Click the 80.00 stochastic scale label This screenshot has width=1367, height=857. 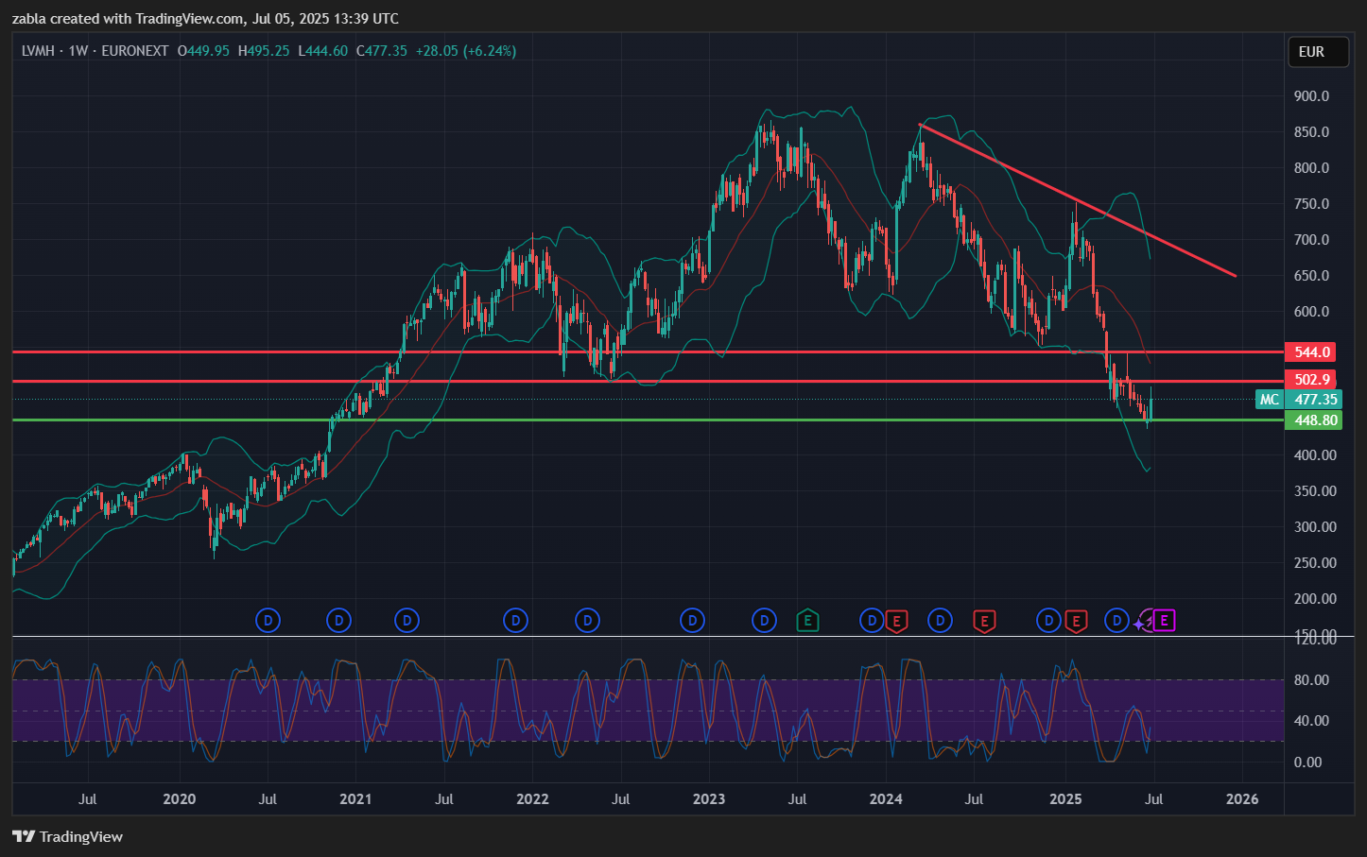click(1311, 680)
